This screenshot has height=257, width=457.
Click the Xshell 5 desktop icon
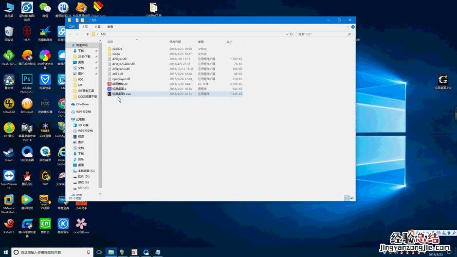click(9, 224)
